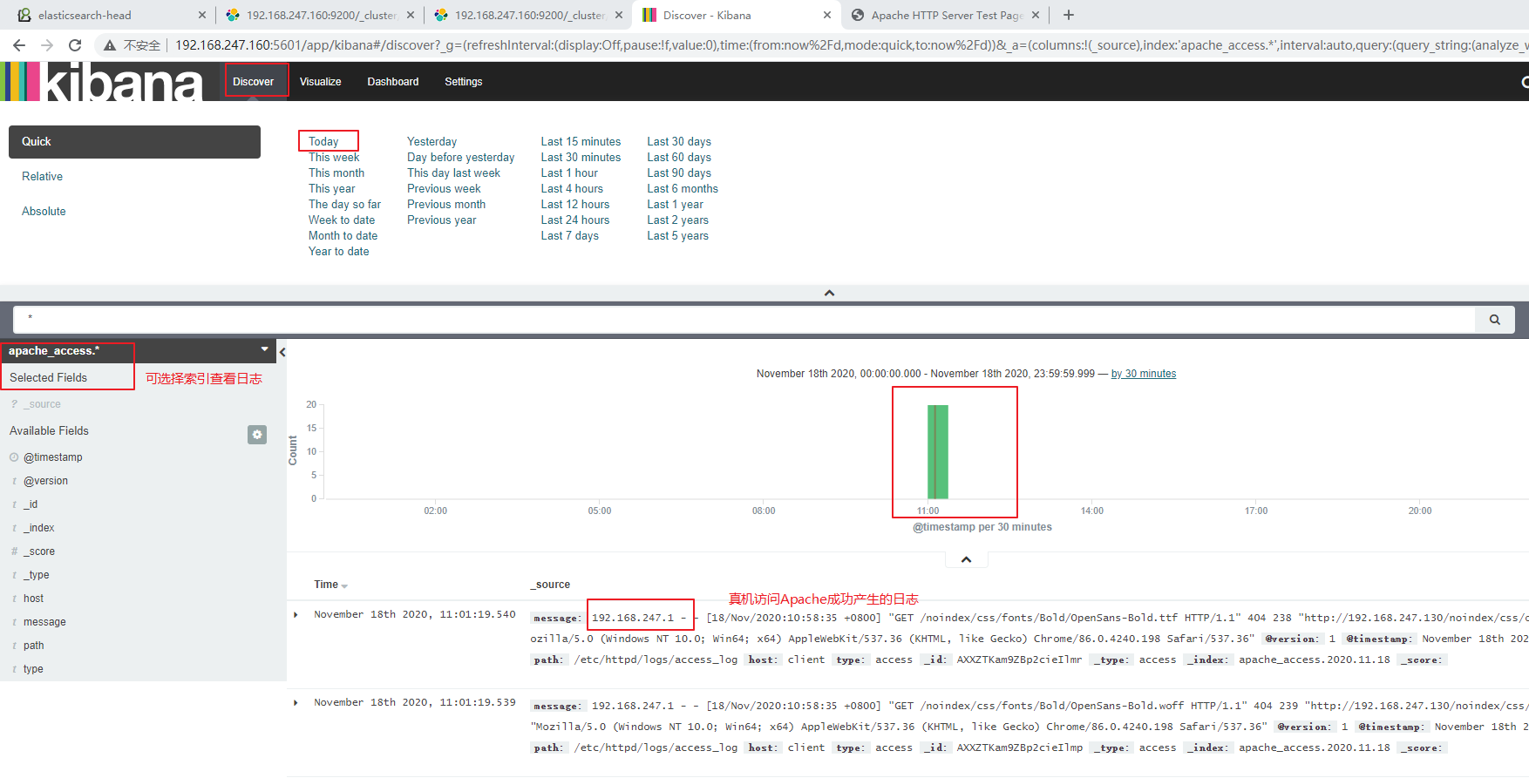This screenshot has width=1529, height=778.
Task: Expand the 11:01:19.540 log entry row
Action: pyautogui.click(x=296, y=615)
